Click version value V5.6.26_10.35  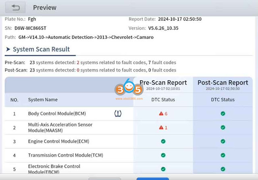pos(163,28)
